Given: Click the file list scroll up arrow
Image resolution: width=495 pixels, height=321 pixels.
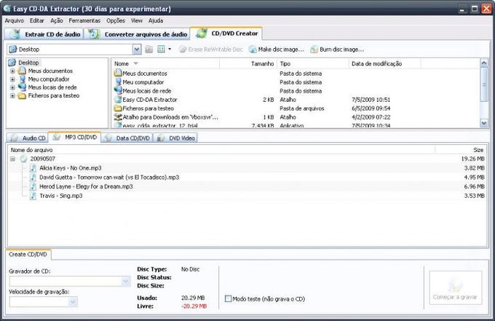Looking at the screenshot, I should pos(484,63).
